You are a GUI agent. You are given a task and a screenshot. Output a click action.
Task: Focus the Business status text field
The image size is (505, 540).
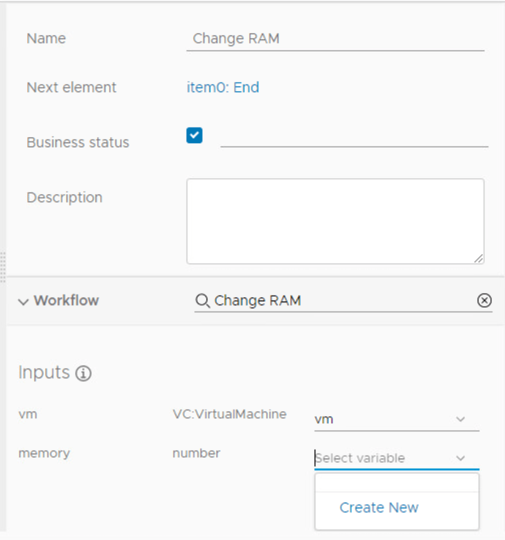[x=354, y=138]
